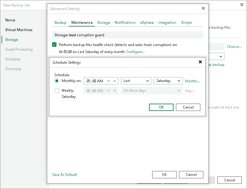Go to the Schedule wizard step

point(13,59)
